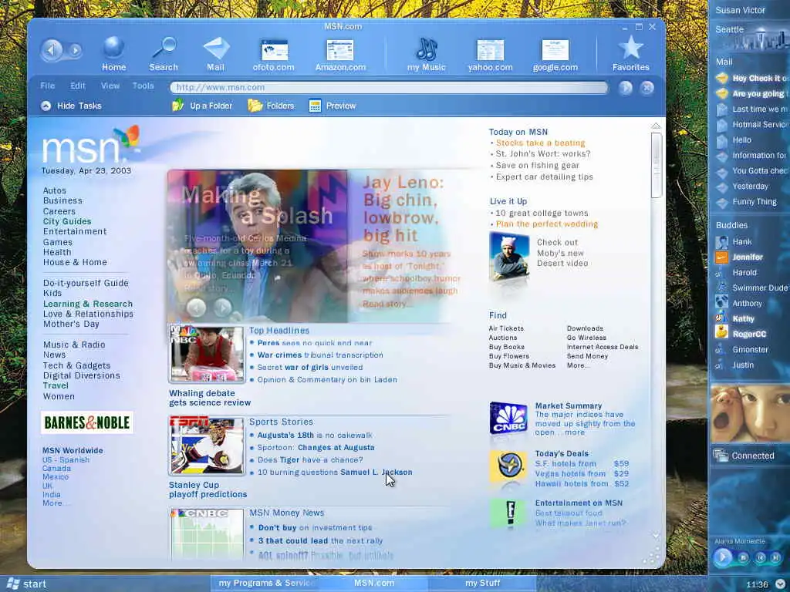Open the US - Spanish worldwide link
Viewport: 790px width, 592px height.
coord(66,459)
